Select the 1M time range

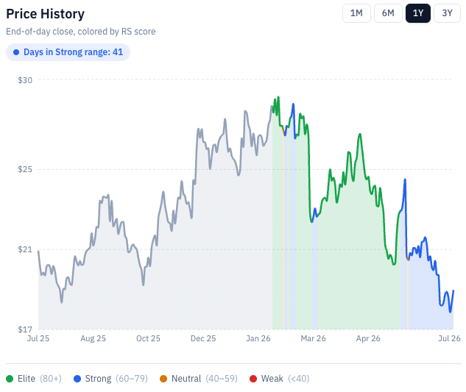(356, 13)
